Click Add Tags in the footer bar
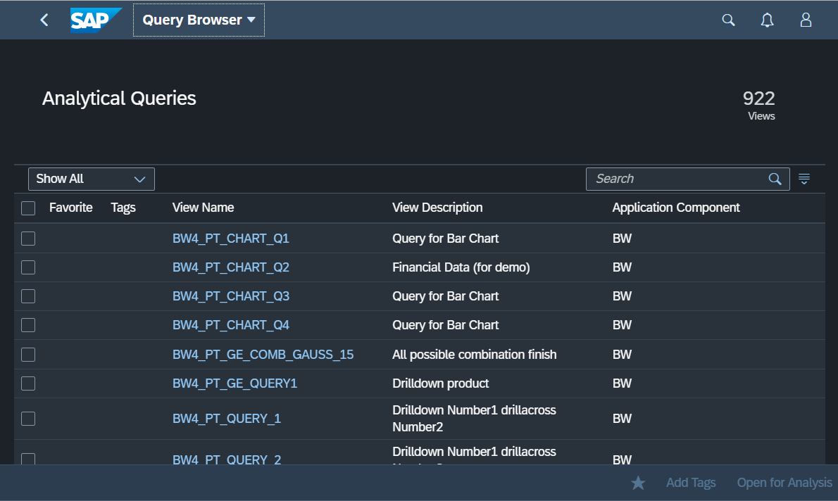The height and width of the screenshot is (501, 838). [691, 483]
